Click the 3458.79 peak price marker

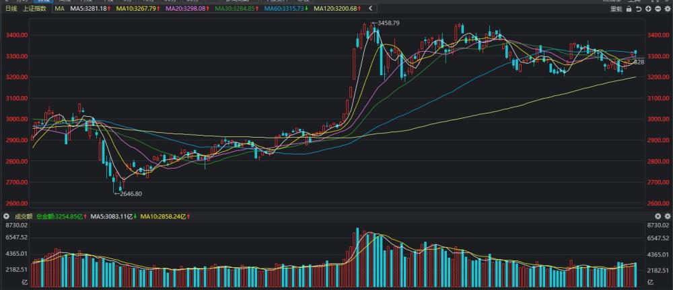click(x=388, y=23)
